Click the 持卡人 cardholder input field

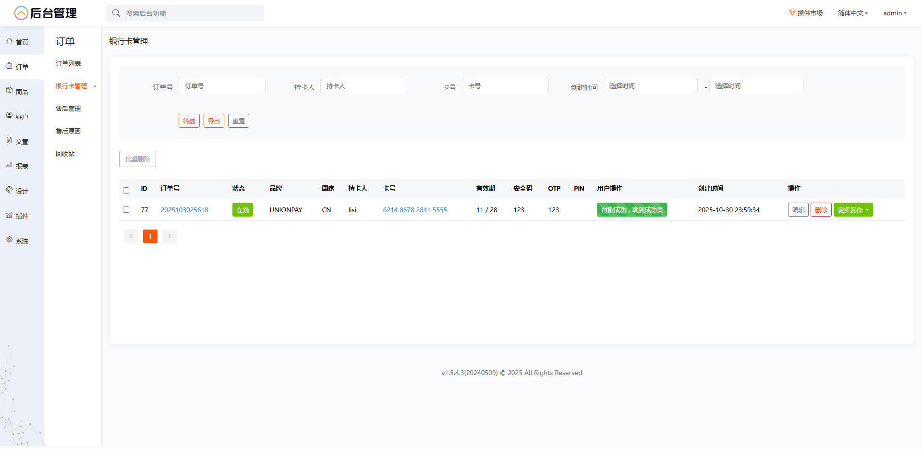(x=364, y=86)
